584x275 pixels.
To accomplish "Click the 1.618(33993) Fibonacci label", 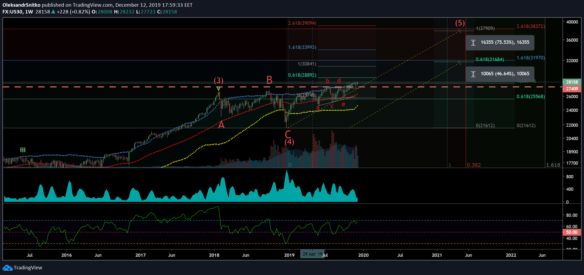I will [302, 47].
